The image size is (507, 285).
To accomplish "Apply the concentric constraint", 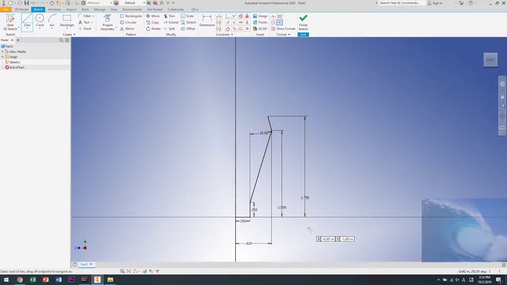I will click(x=241, y=16).
